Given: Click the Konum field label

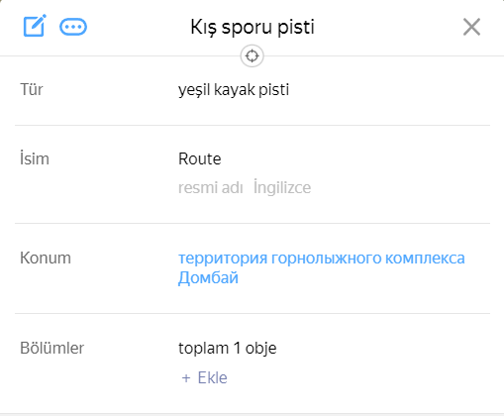Looking at the screenshot, I should click(x=46, y=258).
